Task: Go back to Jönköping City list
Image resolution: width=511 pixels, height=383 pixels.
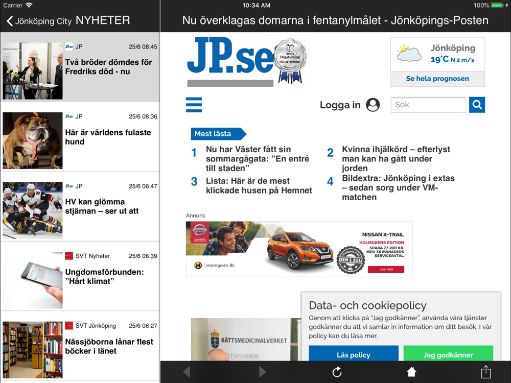Action: pos(39,21)
